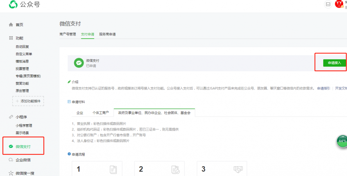Viewport: 347px width, 176px height.
Task: Click the checked document icon in step 2
Action: coord(175,170)
